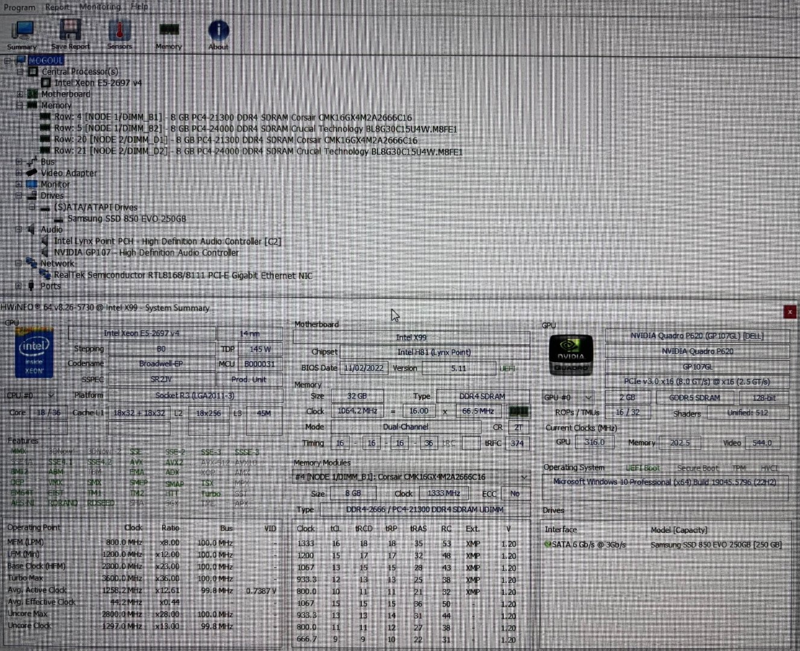Click the memory Size 32 GB field
800x651 pixels.
(x=357, y=397)
